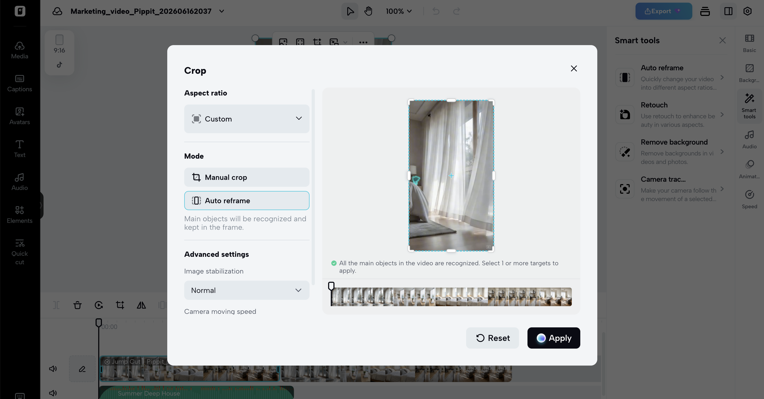Open the Background tab in right rail
The image size is (764, 399).
(749, 73)
